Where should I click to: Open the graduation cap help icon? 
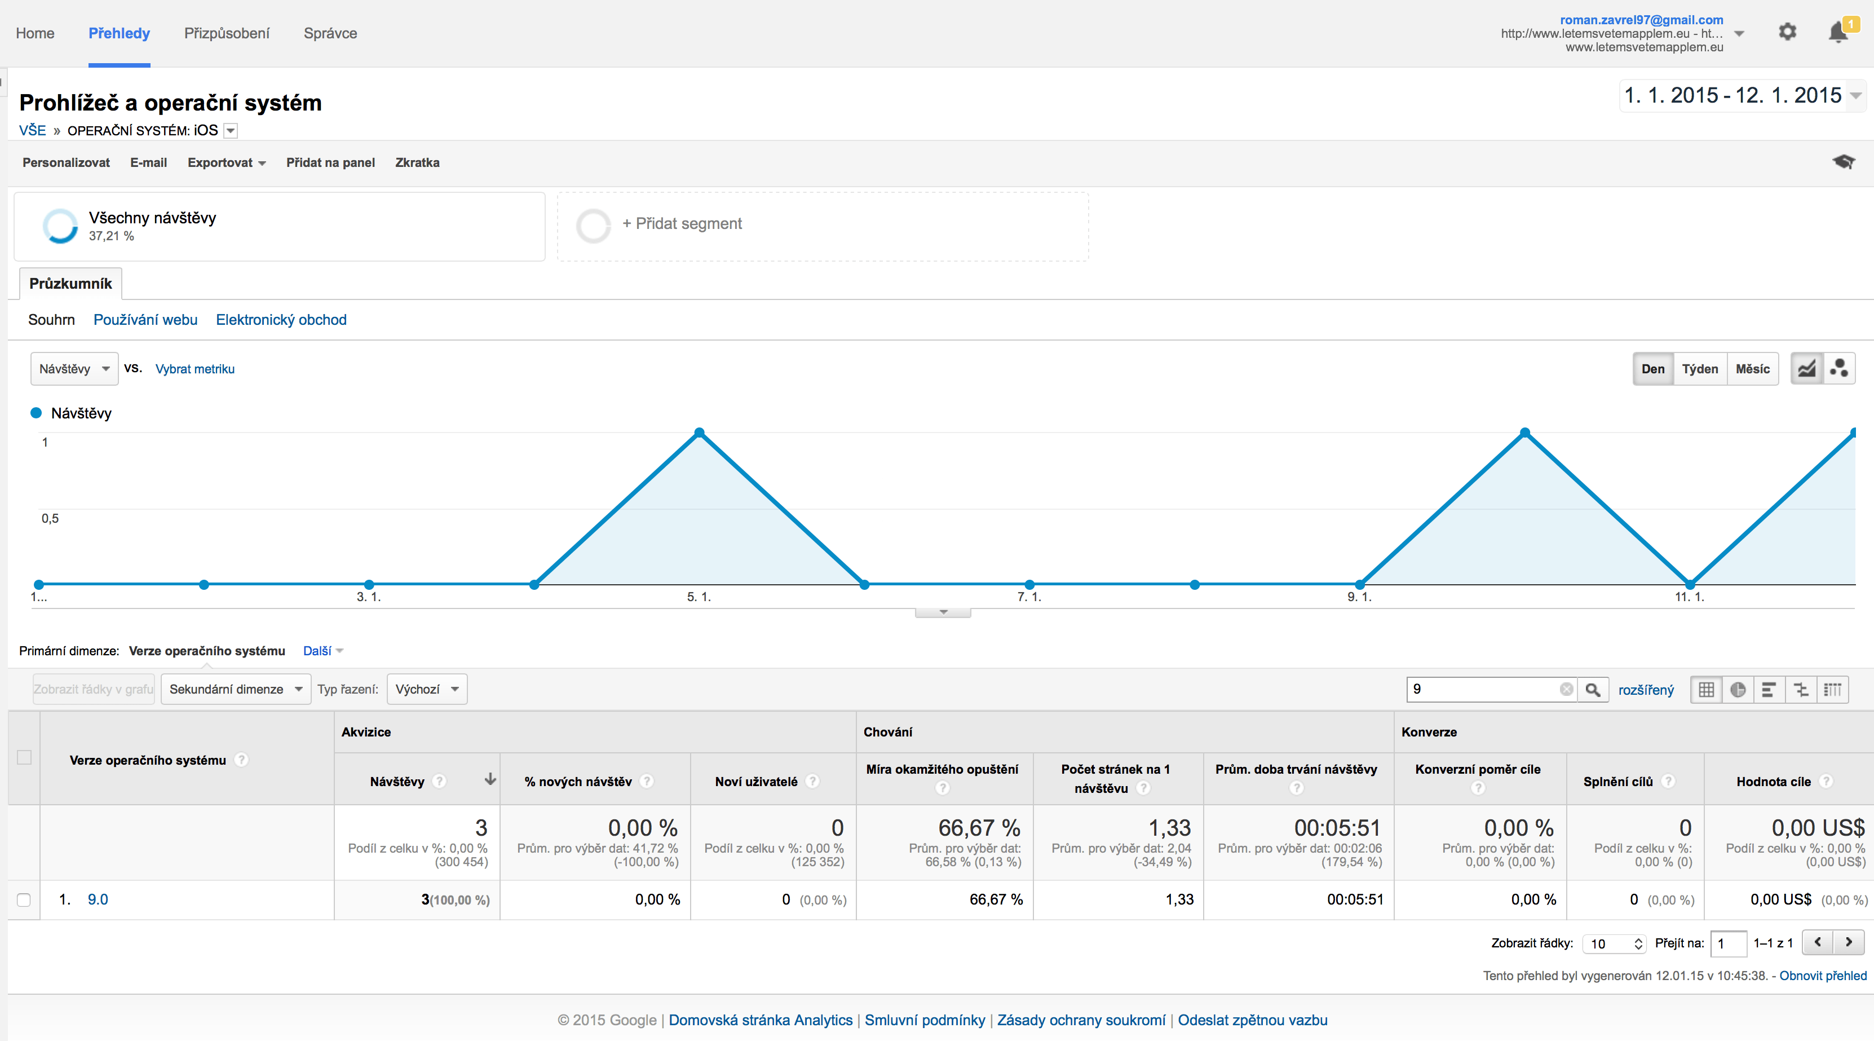pyautogui.click(x=1843, y=161)
